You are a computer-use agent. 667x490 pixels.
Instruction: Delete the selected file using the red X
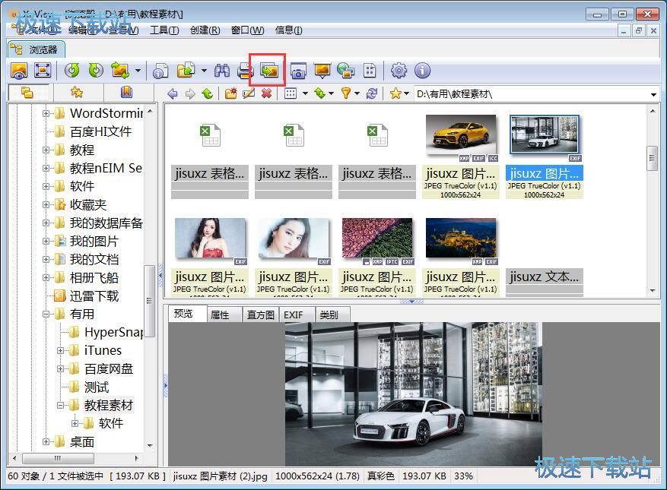(266, 93)
